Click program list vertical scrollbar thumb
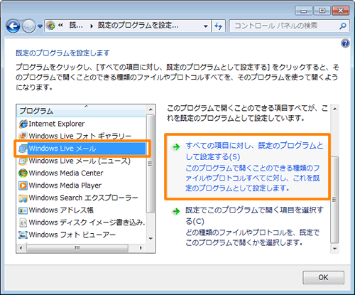The image size is (355, 295). click(x=151, y=163)
